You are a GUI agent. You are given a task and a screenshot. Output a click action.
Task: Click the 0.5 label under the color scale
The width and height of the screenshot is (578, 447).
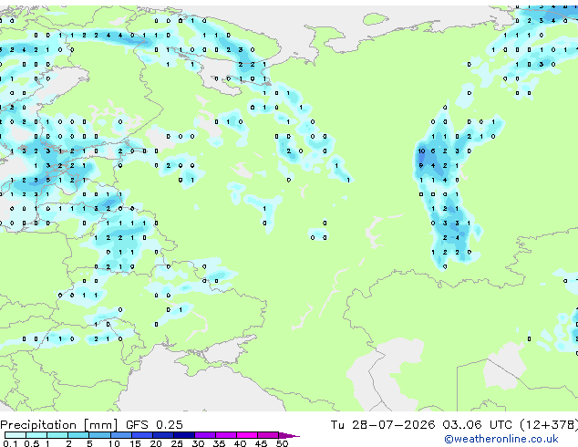32,443
